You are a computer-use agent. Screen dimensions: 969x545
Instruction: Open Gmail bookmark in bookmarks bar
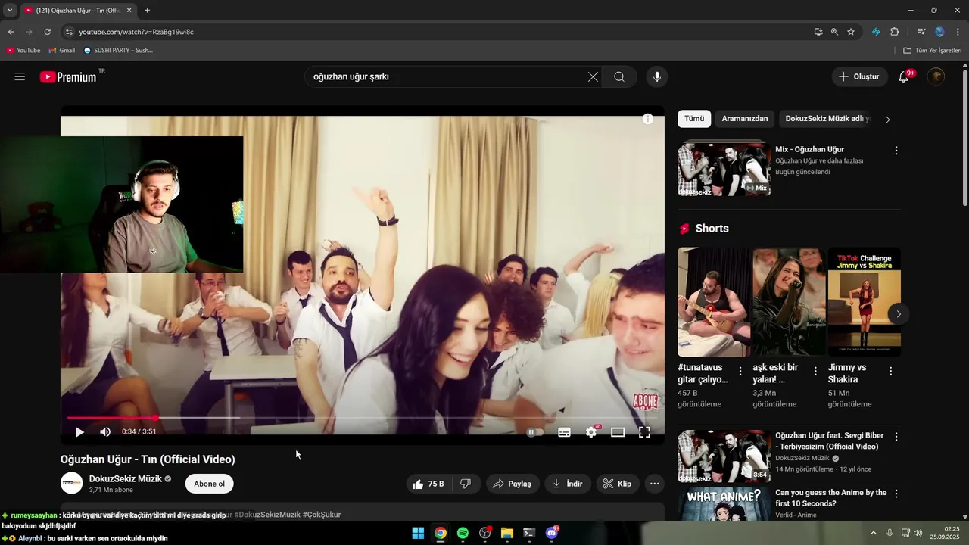pos(61,51)
